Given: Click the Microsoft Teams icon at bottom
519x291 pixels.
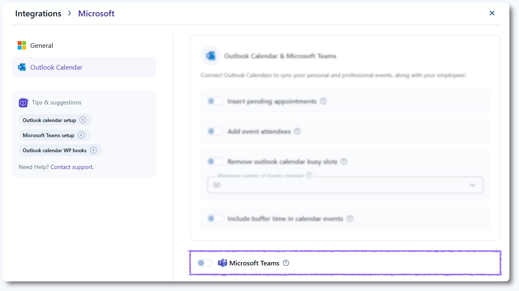Looking at the screenshot, I should (222, 262).
